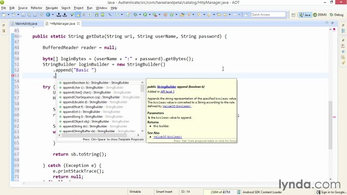Open the Source menu

(x=23, y=8)
